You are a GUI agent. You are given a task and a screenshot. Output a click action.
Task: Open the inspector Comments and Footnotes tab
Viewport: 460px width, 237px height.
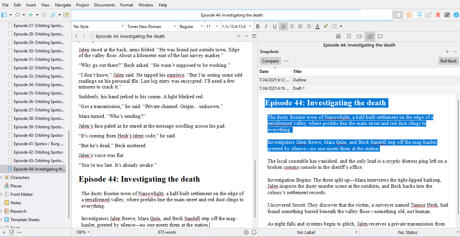pos(380,36)
